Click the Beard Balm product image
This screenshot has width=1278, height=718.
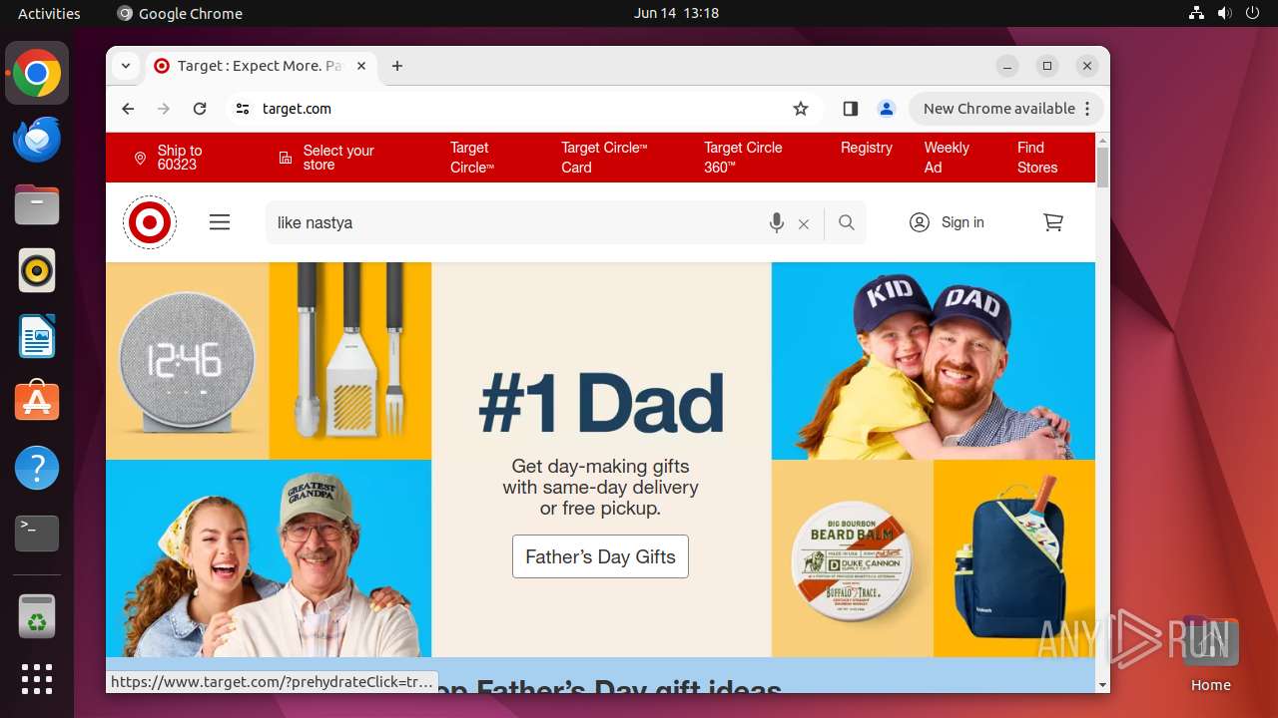point(853,558)
